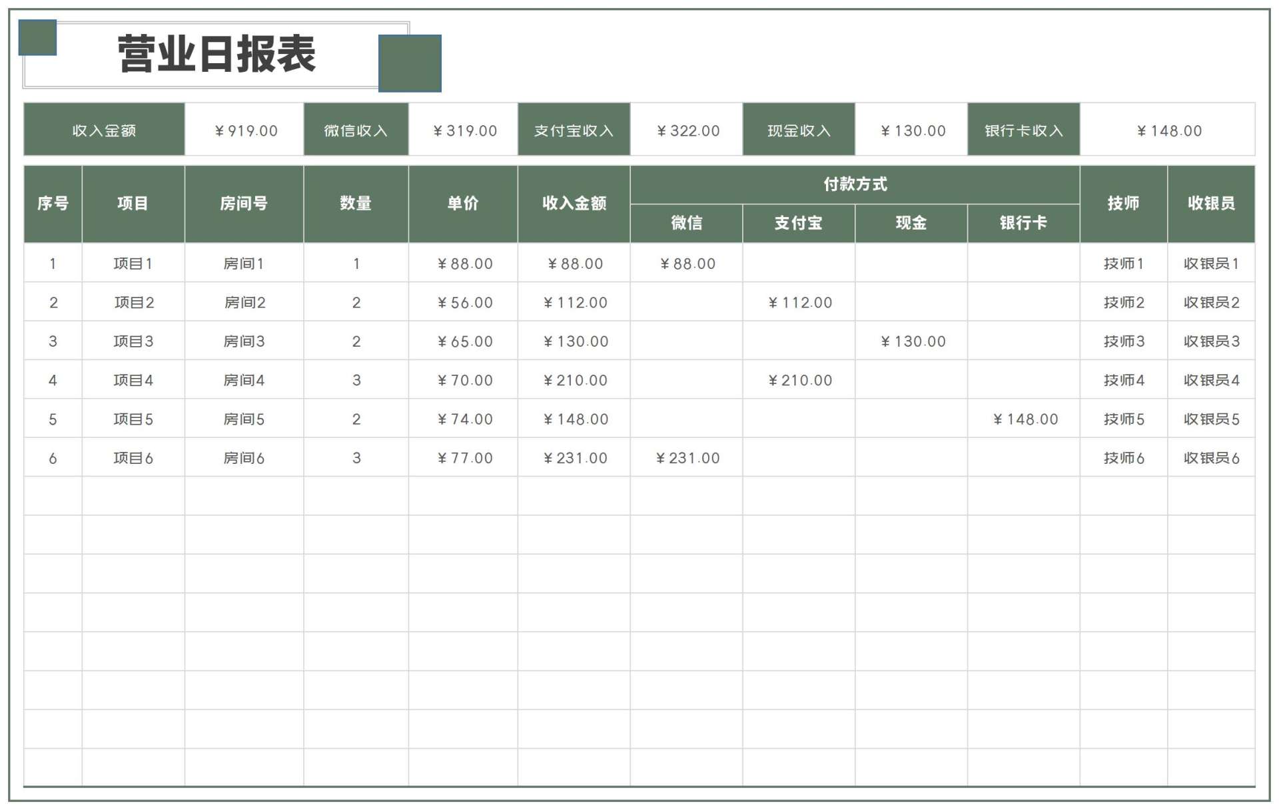1279x810 pixels.
Task: Click the 银行卡收入 summary label
Action: point(1024,130)
